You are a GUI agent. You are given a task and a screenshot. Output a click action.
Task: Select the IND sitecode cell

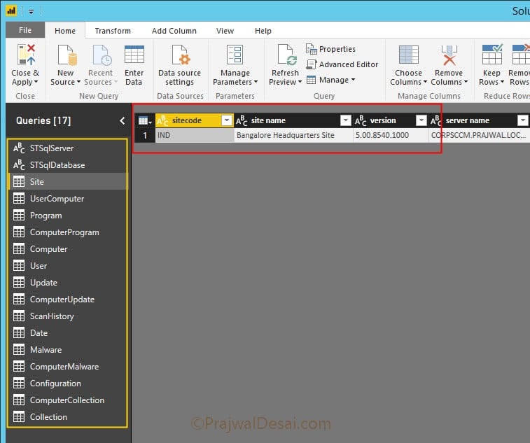[195, 135]
